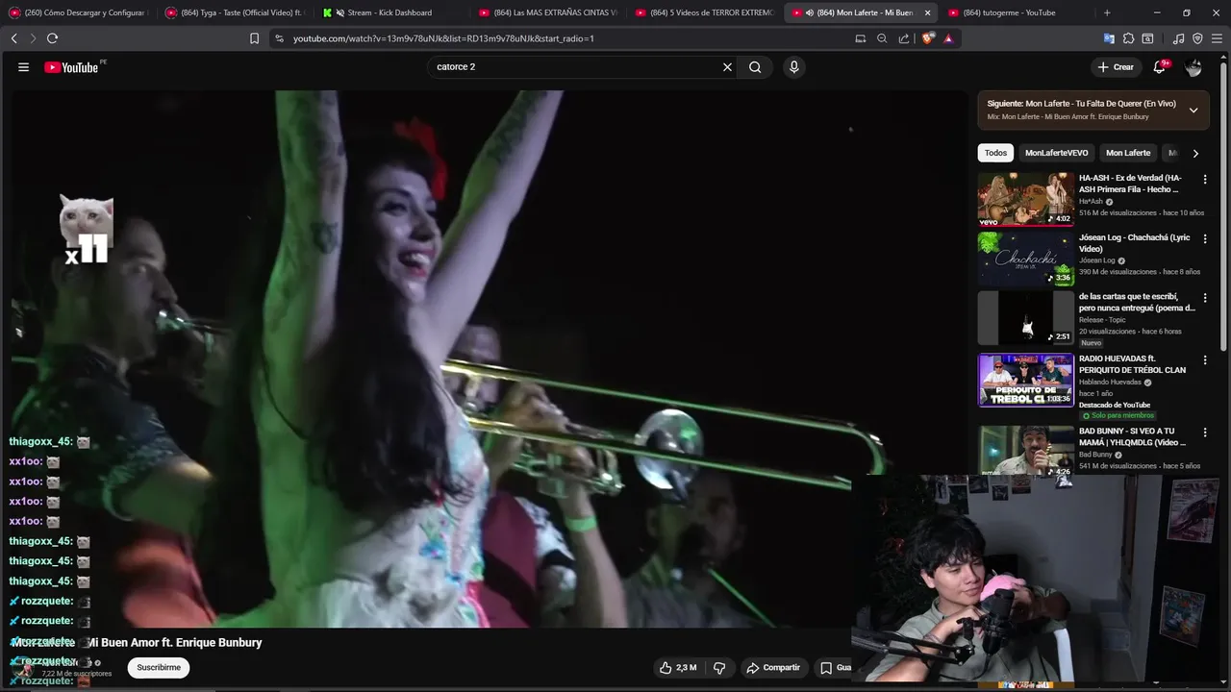Open options for Jósean Log Chachachá

pyautogui.click(x=1205, y=239)
